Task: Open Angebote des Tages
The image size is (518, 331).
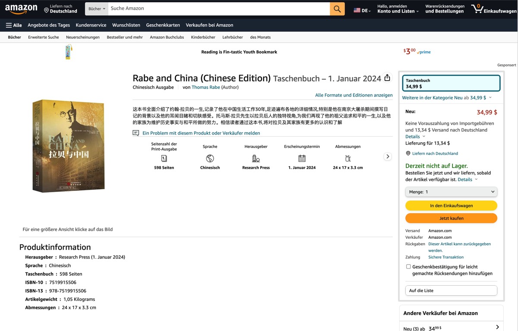Action: (x=49, y=25)
